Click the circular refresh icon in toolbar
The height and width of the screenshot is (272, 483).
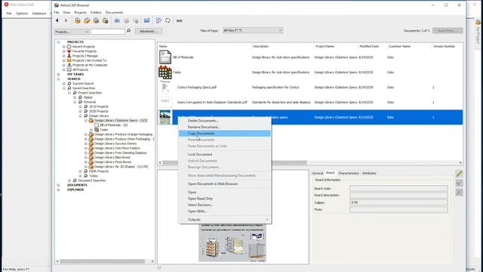[168, 20]
